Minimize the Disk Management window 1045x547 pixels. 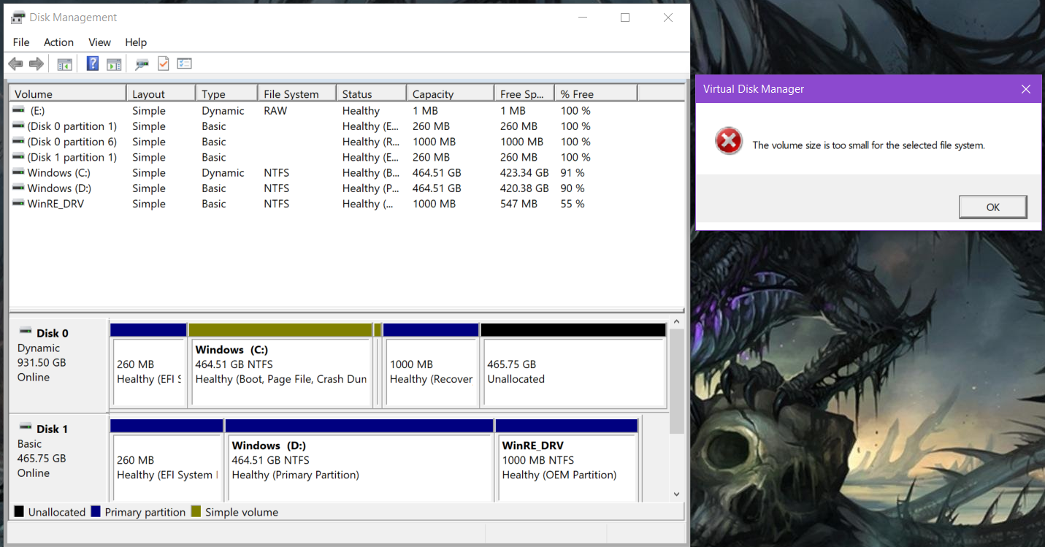583,18
